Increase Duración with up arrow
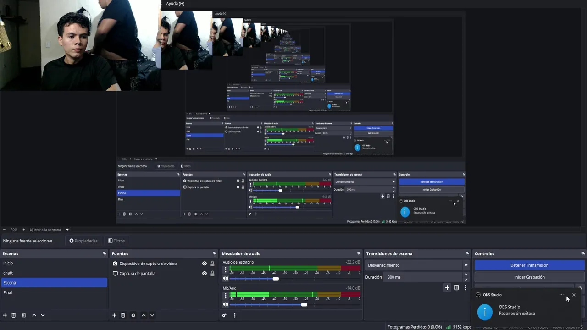This screenshot has width=587, height=330. (x=466, y=275)
